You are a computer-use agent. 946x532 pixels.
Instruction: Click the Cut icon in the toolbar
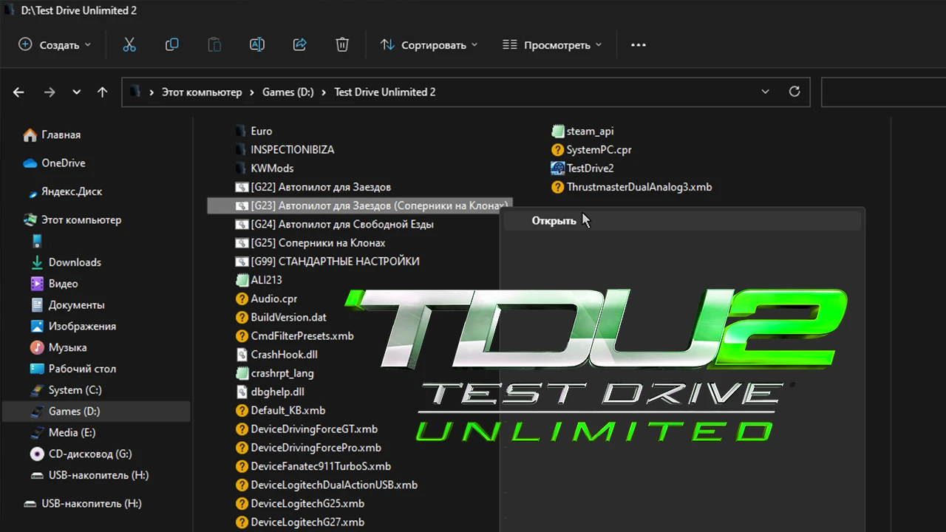(129, 44)
